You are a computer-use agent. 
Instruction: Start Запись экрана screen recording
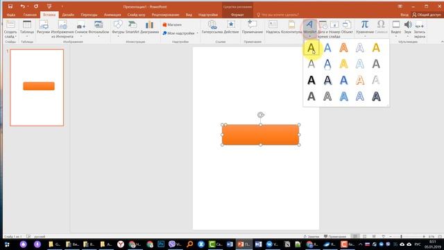(419, 29)
